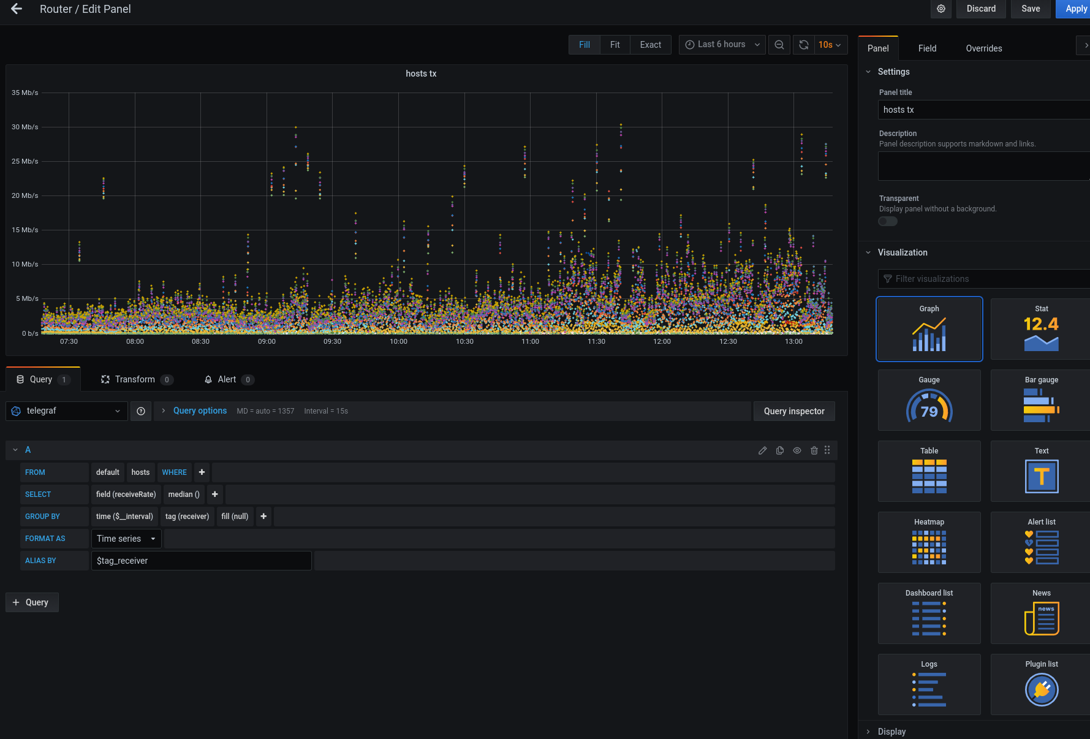Select the Fit display mode

pyautogui.click(x=615, y=45)
